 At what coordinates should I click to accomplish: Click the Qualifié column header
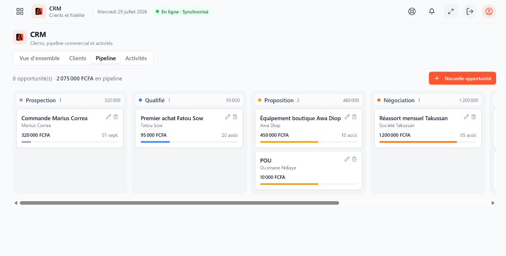(189, 100)
